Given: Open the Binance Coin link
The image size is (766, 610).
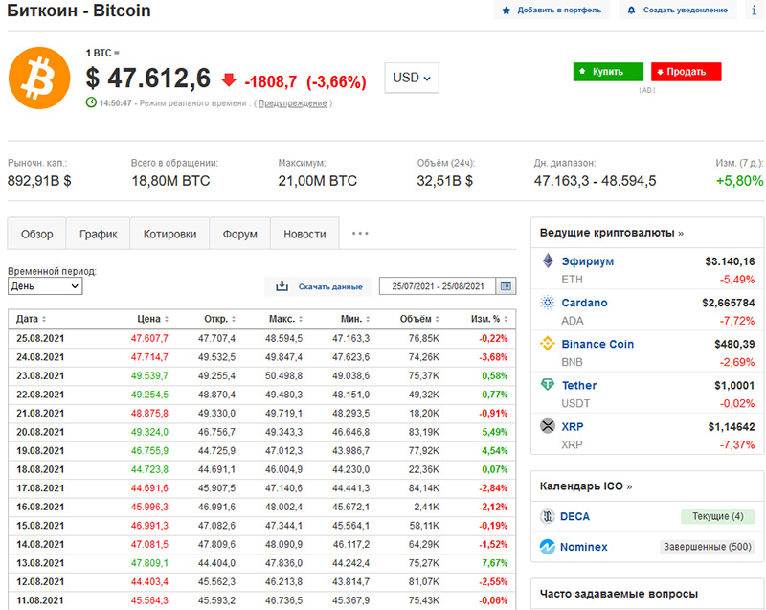Looking at the screenshot, I should pos(597,344).
